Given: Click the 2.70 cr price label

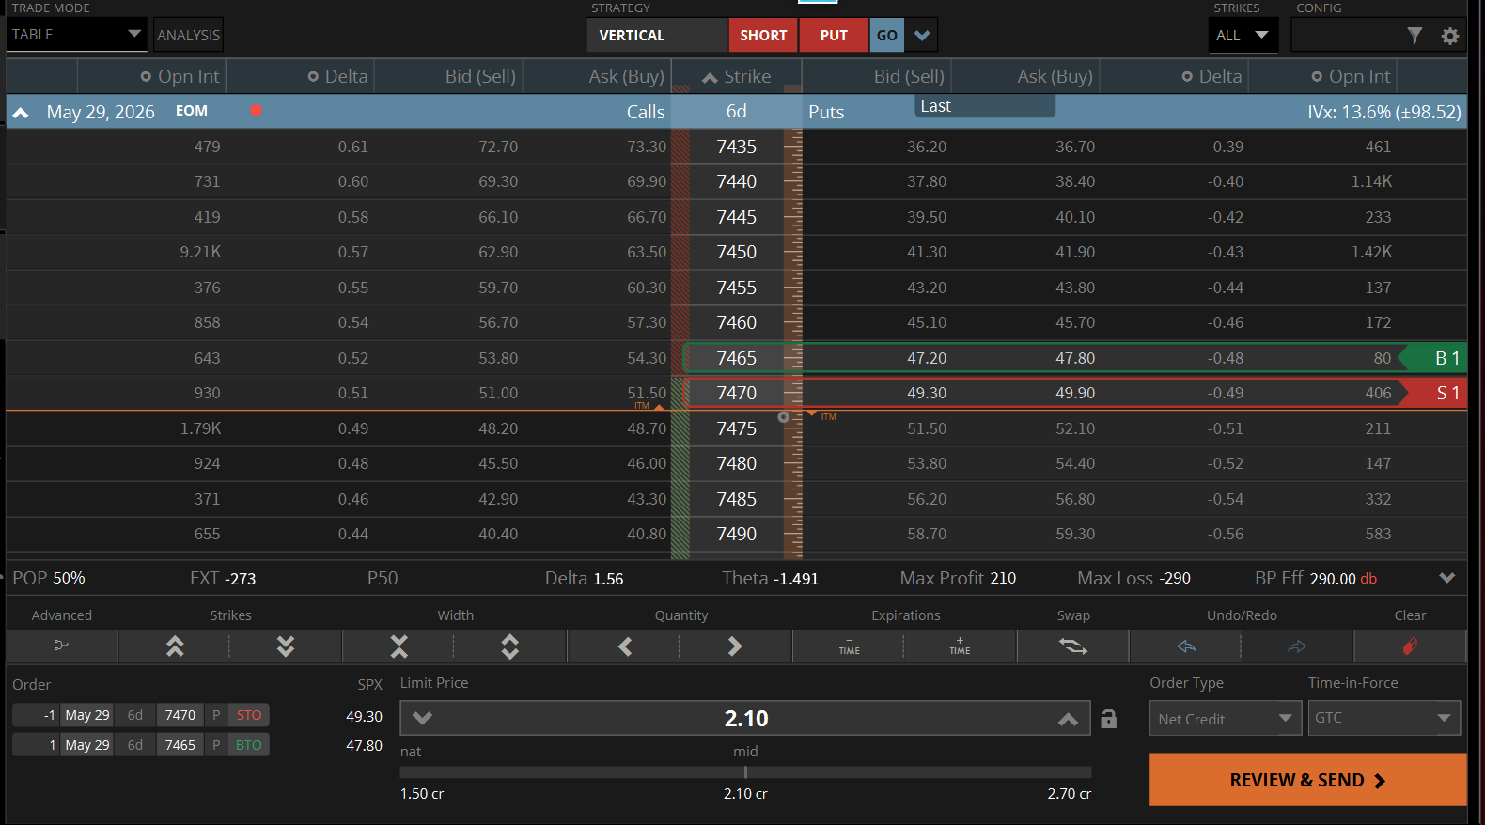Looking at the screenshot, I should click(x=1069, y=794).
